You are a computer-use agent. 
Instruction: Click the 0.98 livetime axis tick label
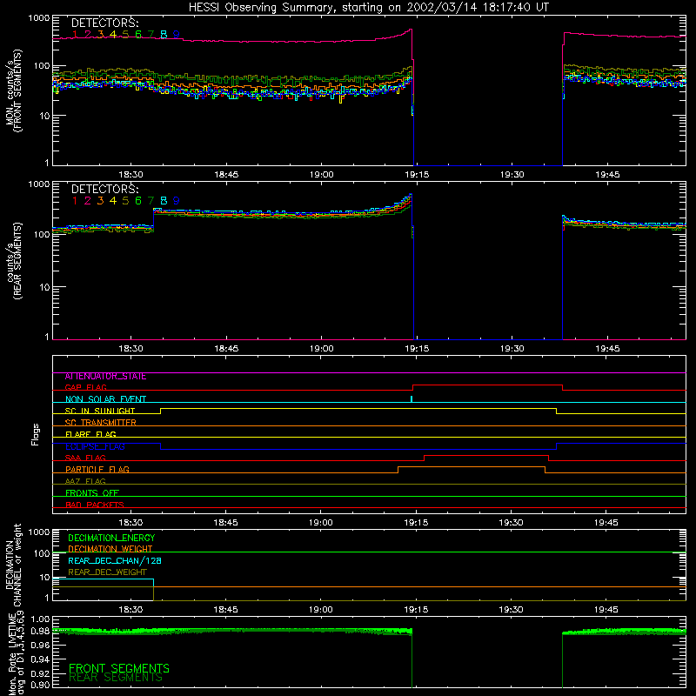point(40,632)
